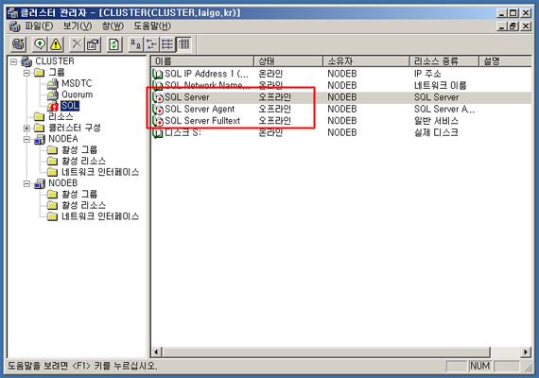
Task: Click the NODEB server icon
Action: pyautogui.click(x=40, y=183)
